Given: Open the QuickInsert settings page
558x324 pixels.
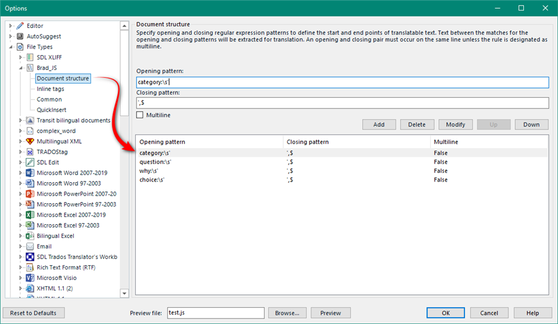Looking at the screenshot, I should pos(51,110).
